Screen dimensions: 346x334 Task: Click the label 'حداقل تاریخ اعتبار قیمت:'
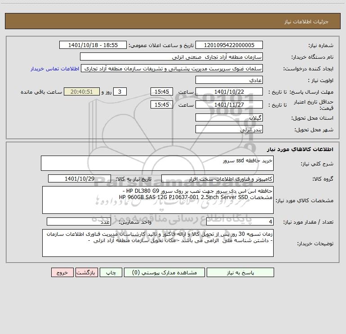pos(314,105)
